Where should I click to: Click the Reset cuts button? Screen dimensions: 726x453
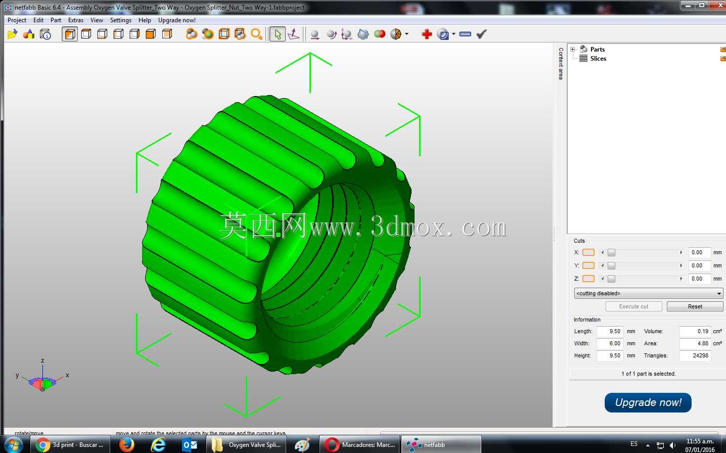point(695,306)
